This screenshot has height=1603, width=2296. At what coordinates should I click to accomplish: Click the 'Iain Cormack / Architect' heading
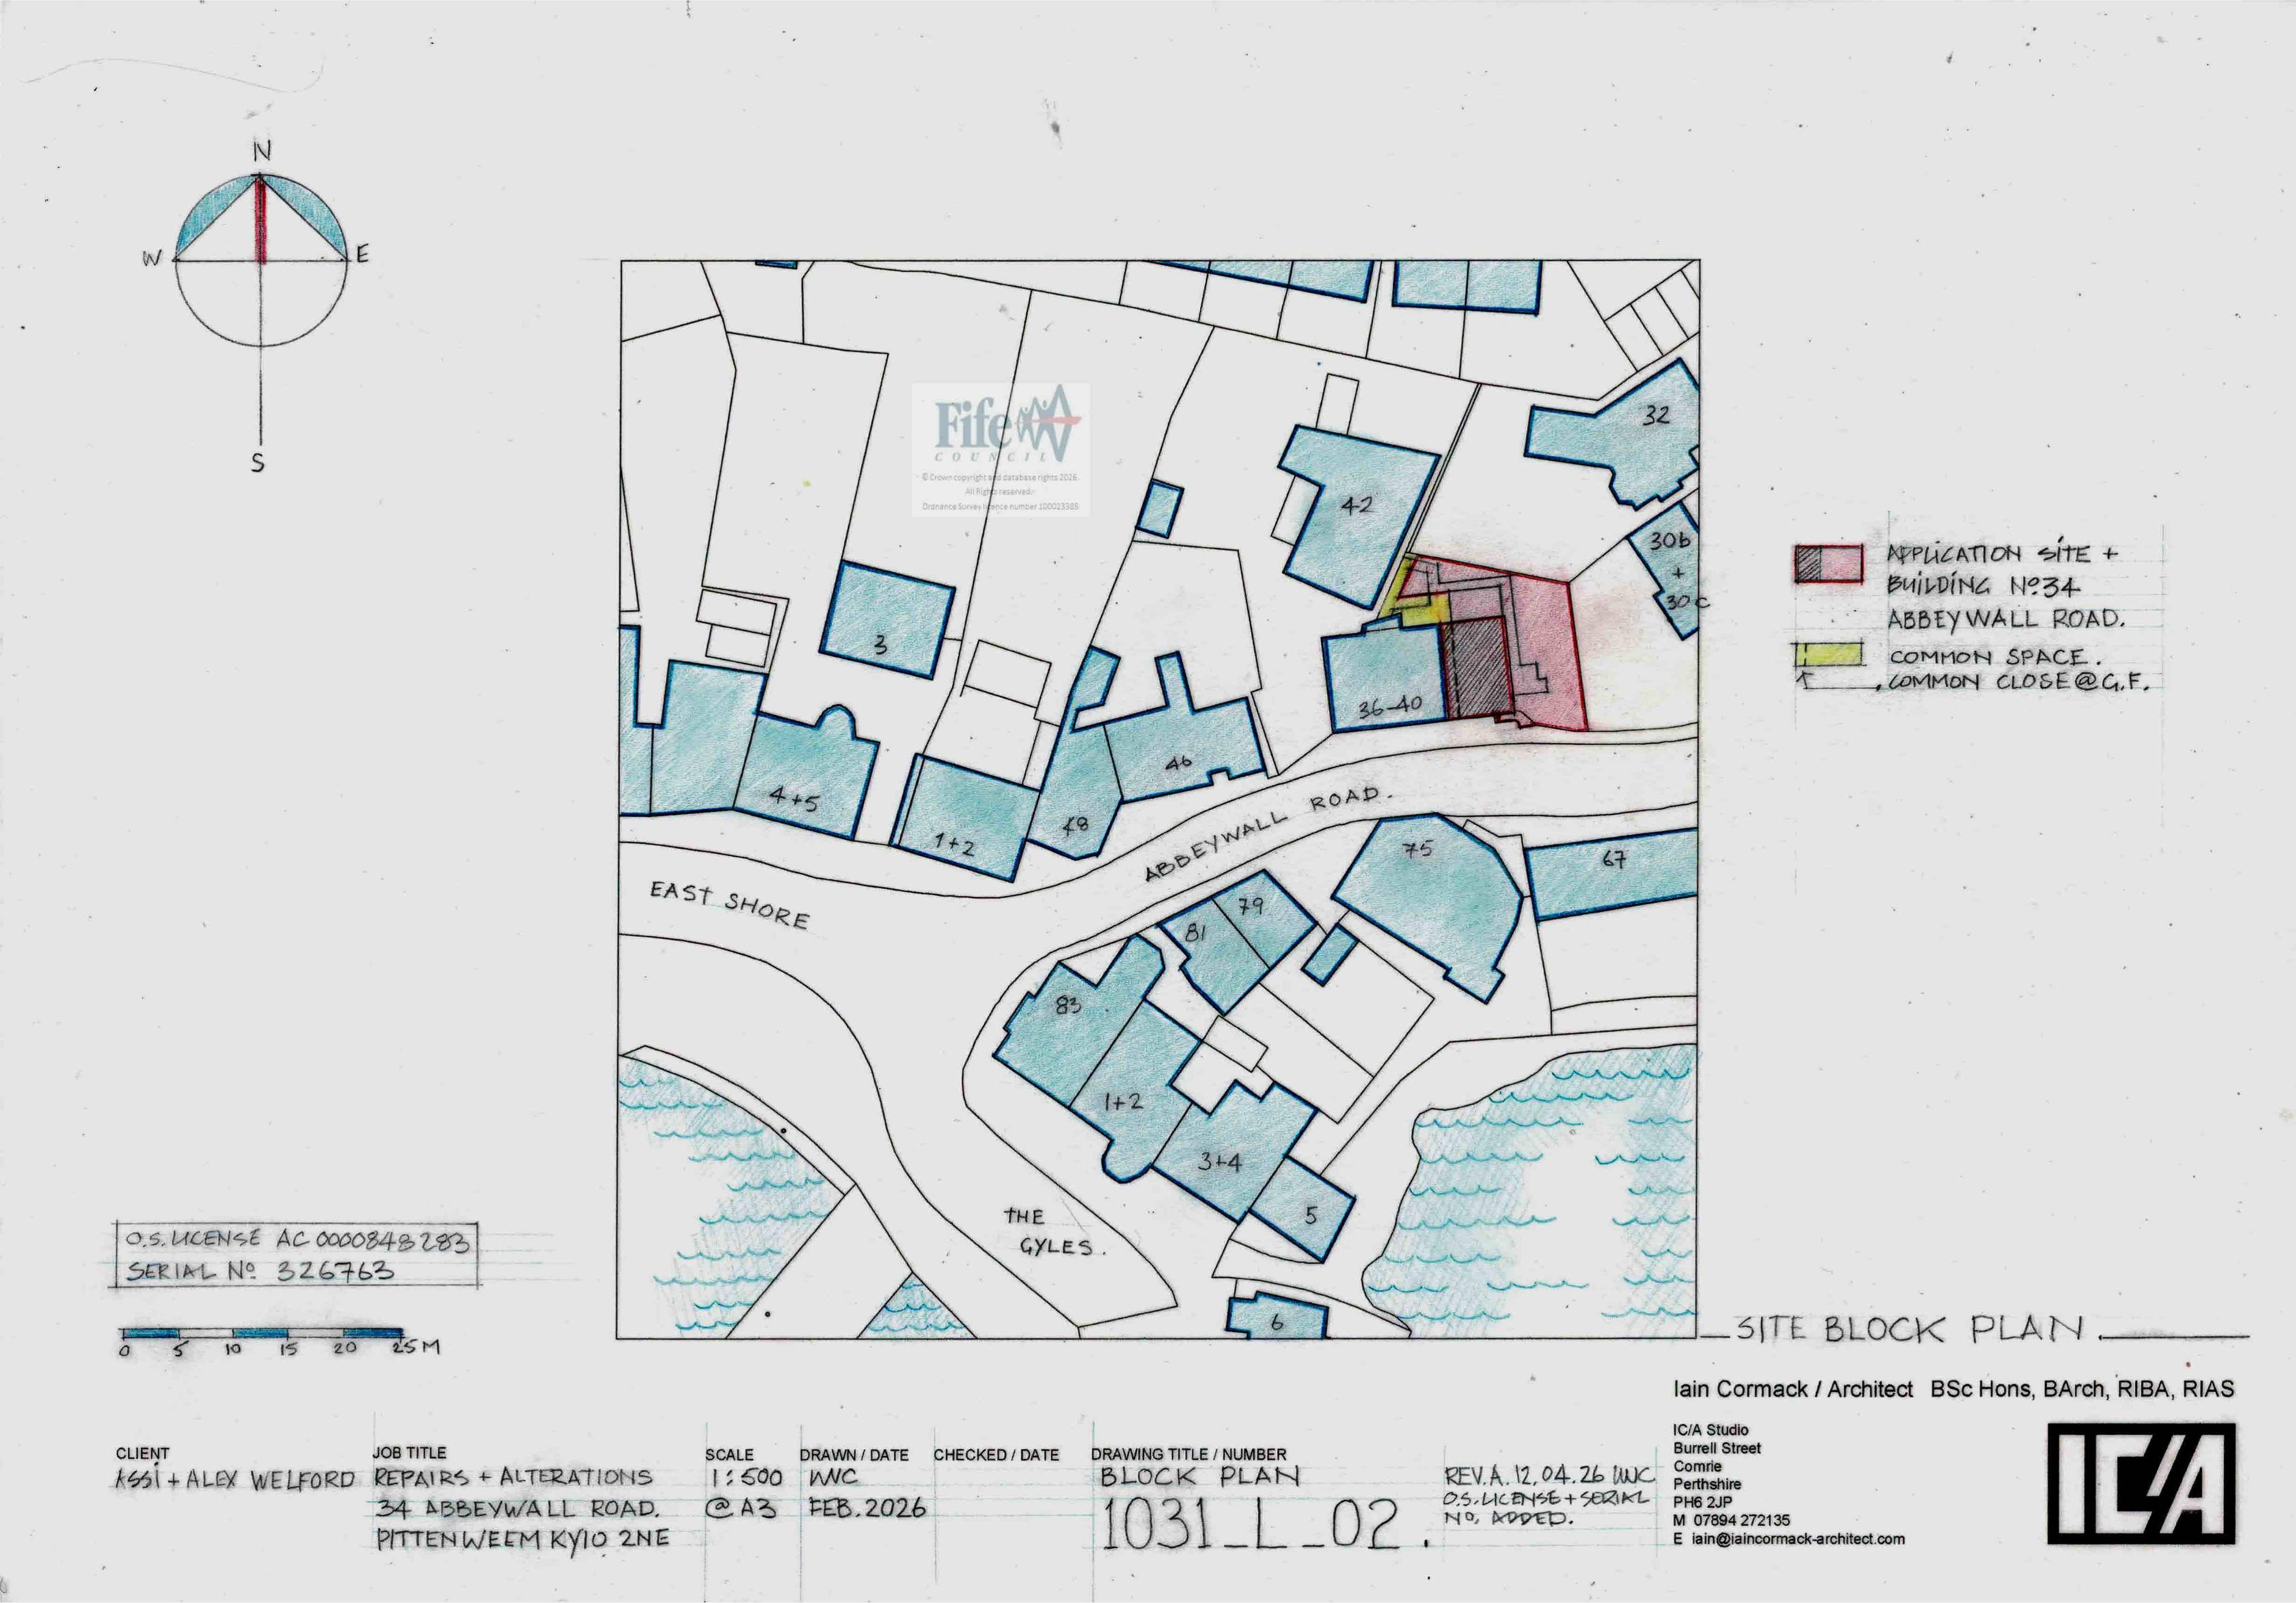coord(1792,1389)
